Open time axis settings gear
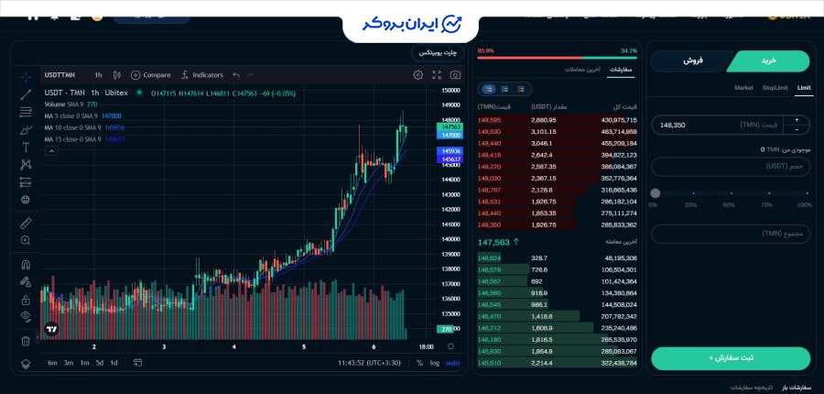 pos(450,346)
